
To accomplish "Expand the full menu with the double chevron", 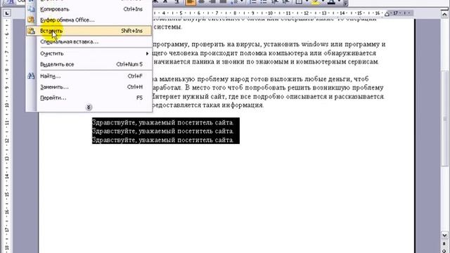I will point(89,107).
